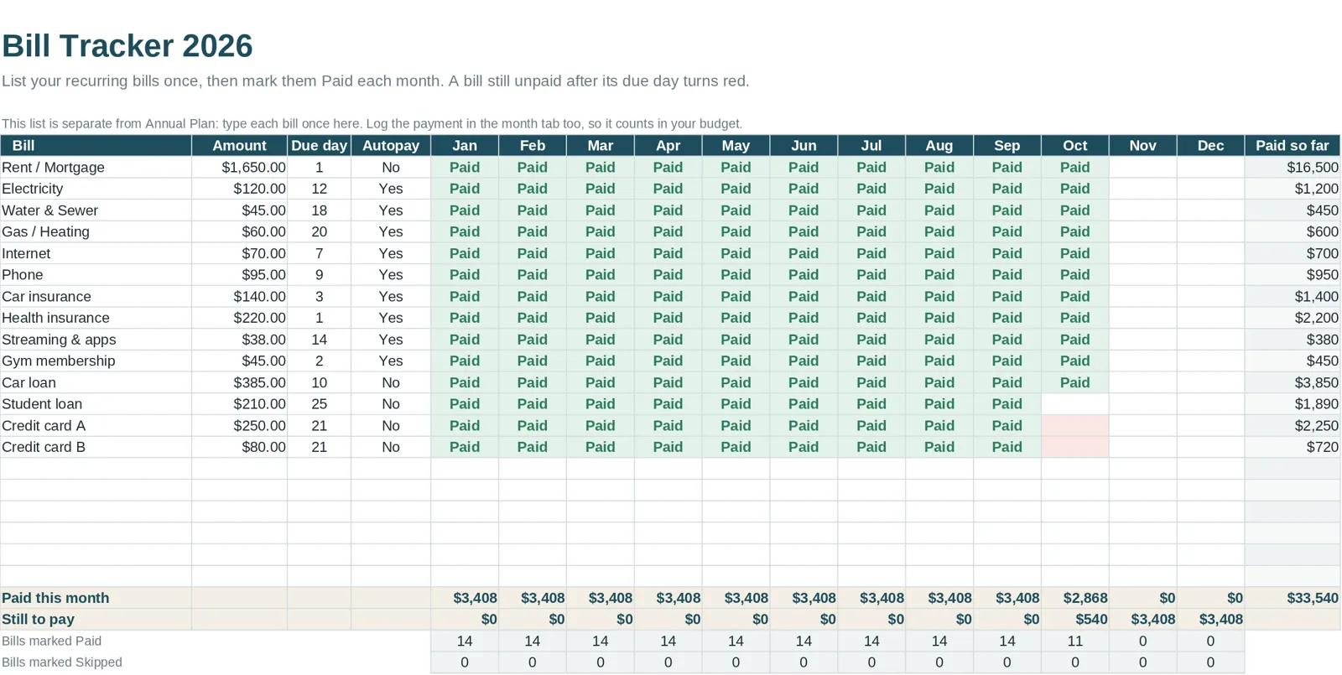This screenshot has width=1342, height=675.
Task: Click the May "Paid" cell for Car insurance
Action: (736, 297)
